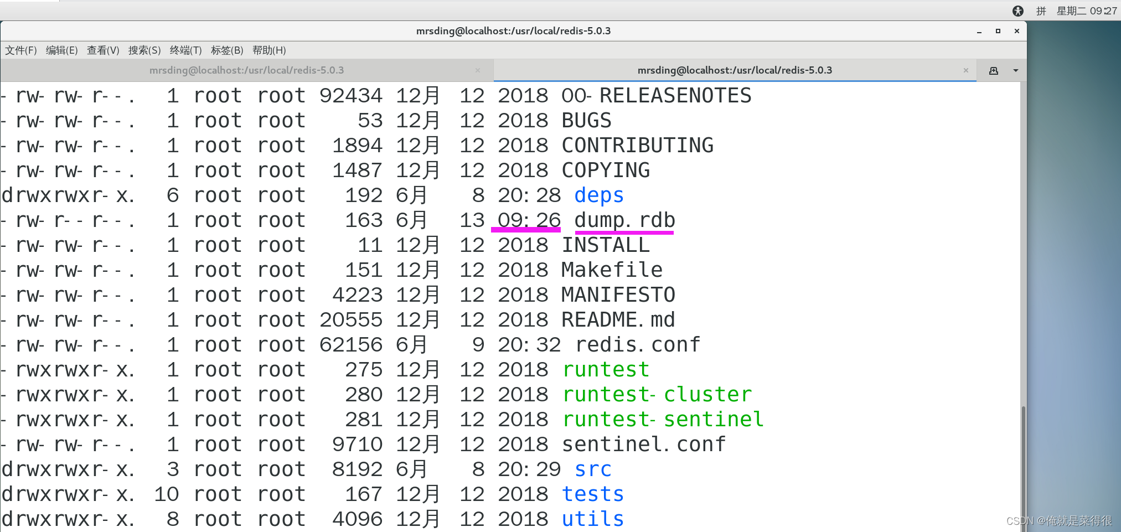Image resolution: width=1121 pixels, height=532 pixels.
Task: Click the utils directory name
Action: pos(593,519)
